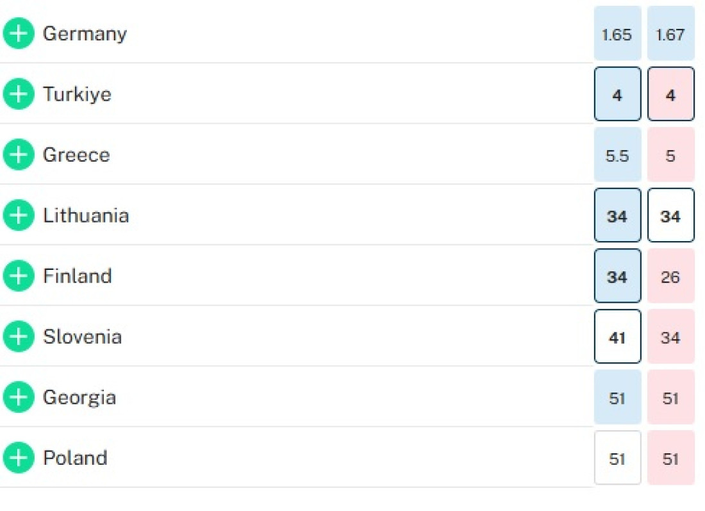The width and height of the screenshot is (705, 511).
Task: Choose Greece back odds 5.5
Action: 617,155
